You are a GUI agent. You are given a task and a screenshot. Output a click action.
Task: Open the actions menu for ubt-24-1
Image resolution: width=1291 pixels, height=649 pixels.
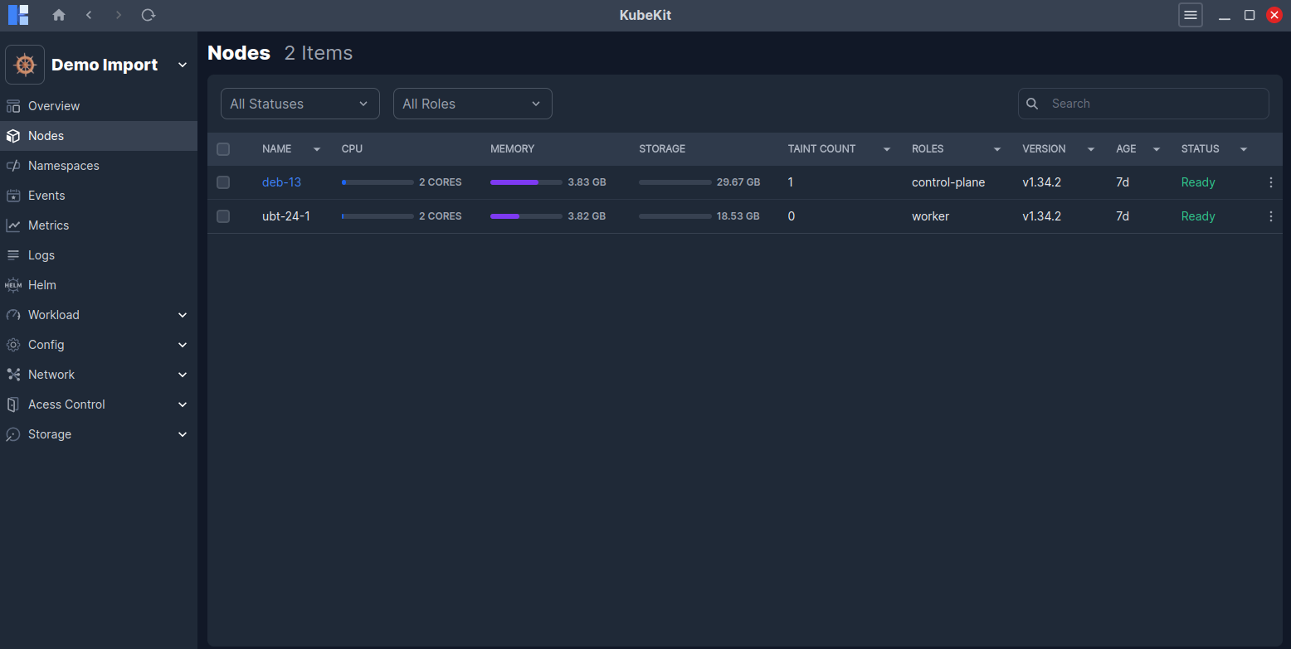[1270, 216]
